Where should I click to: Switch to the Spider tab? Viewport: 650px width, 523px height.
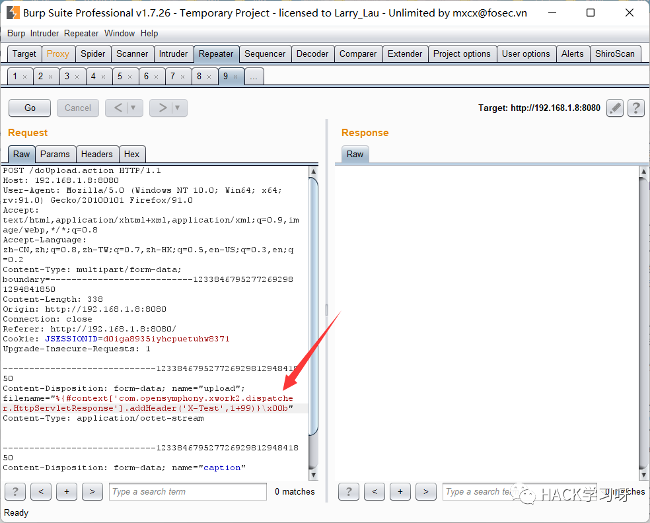(93, 54)
